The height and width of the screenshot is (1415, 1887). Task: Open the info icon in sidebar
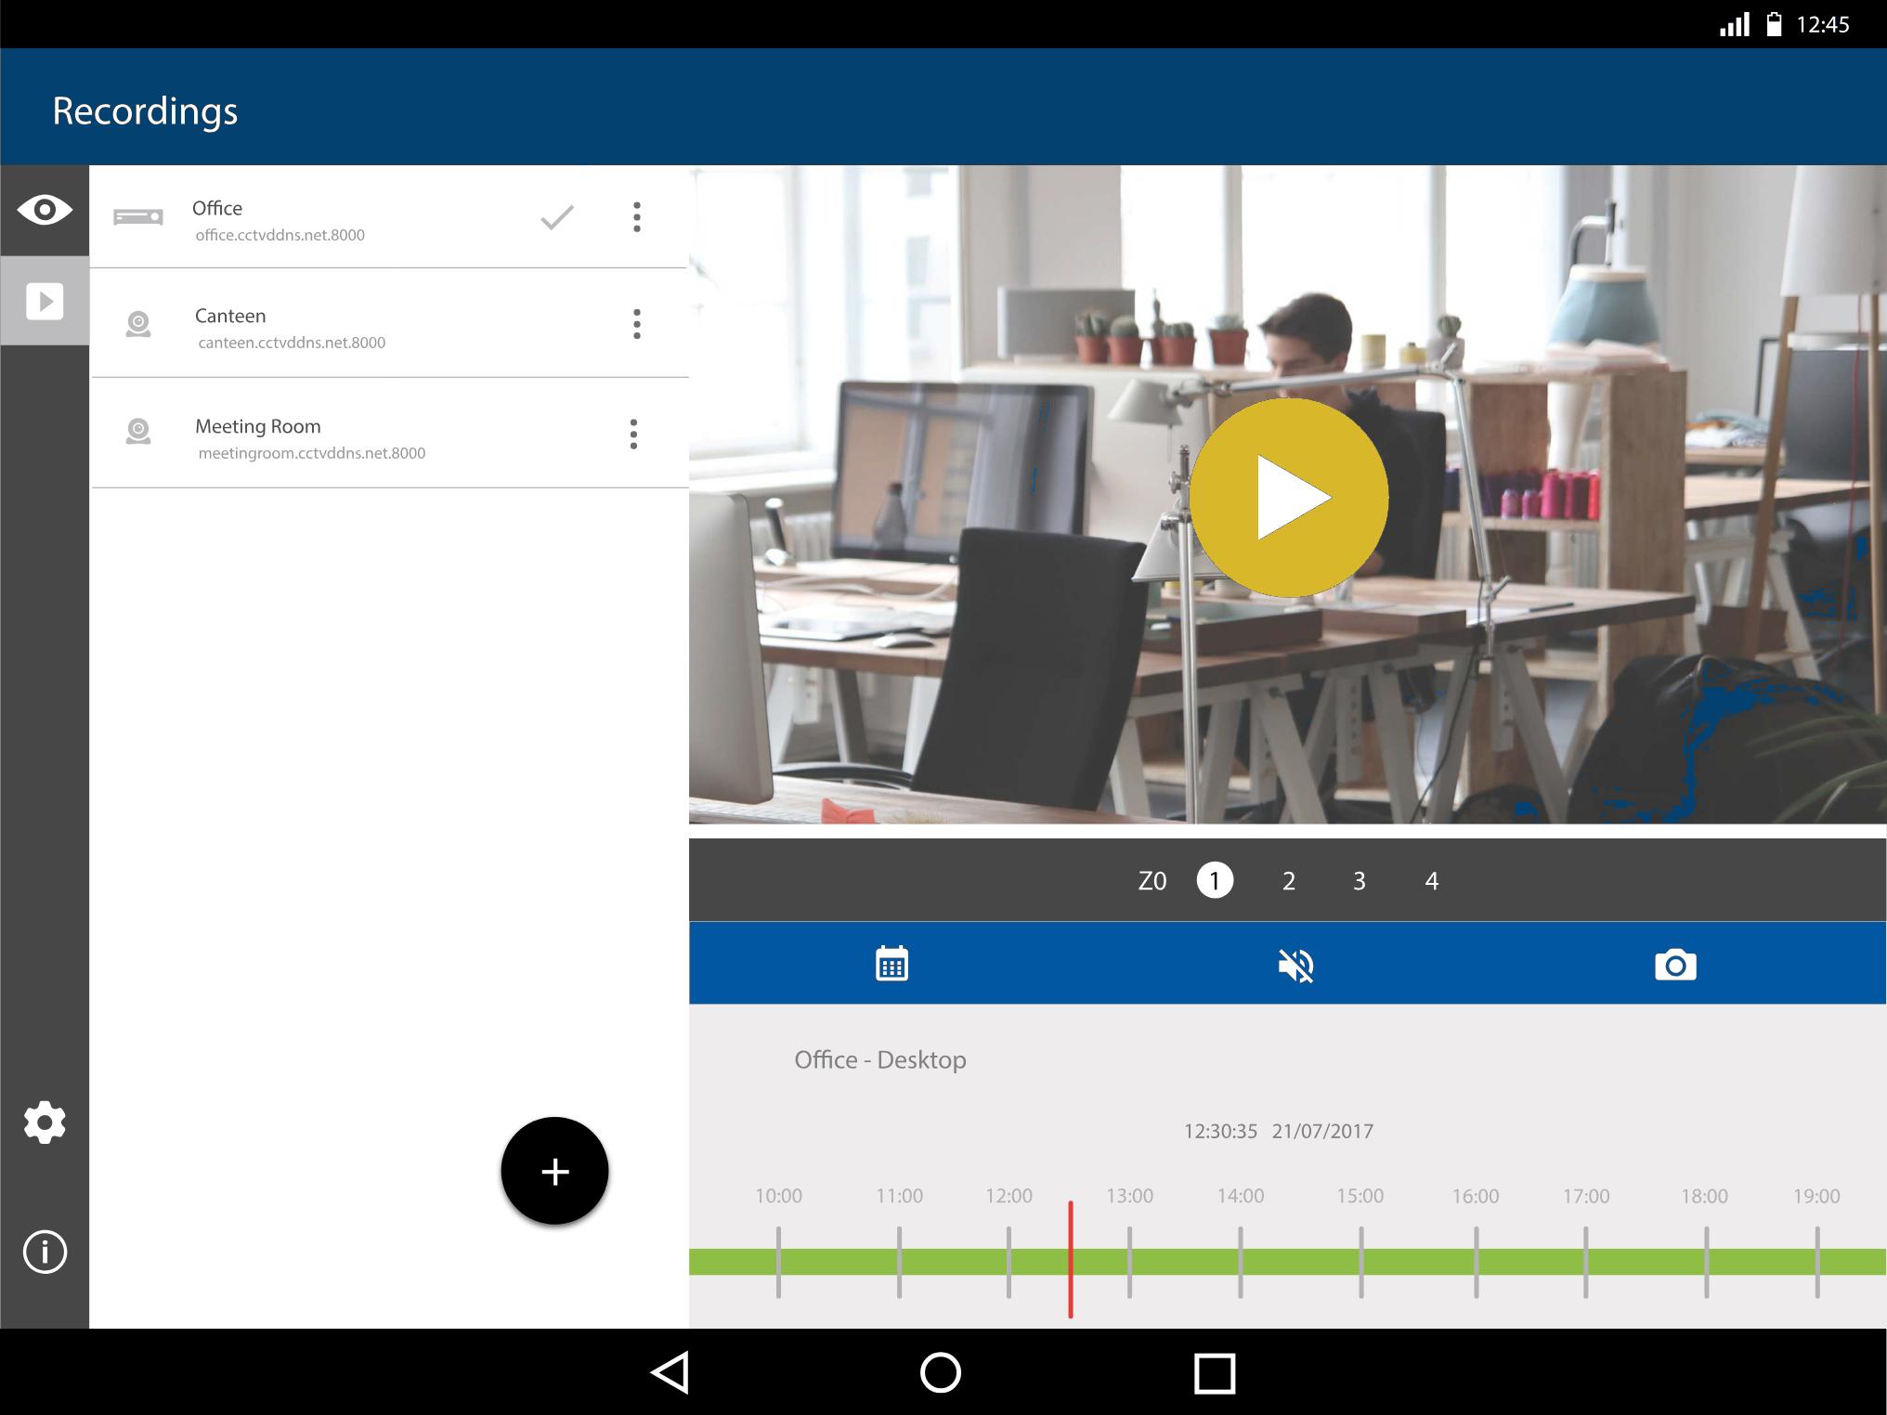pos(45,1253)
